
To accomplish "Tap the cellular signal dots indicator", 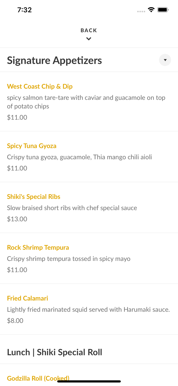I will click(x=141, y=11).
